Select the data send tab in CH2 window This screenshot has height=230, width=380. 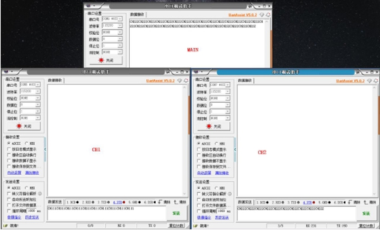click(244, 202)
